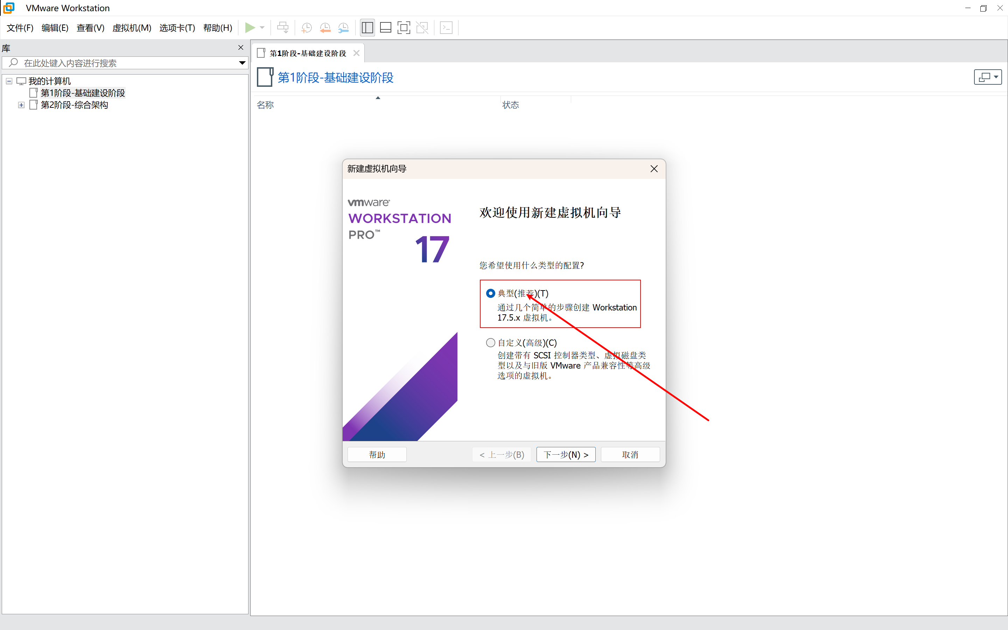Expand the 第2阶段-综合架构 tree node

click(21, 105)
